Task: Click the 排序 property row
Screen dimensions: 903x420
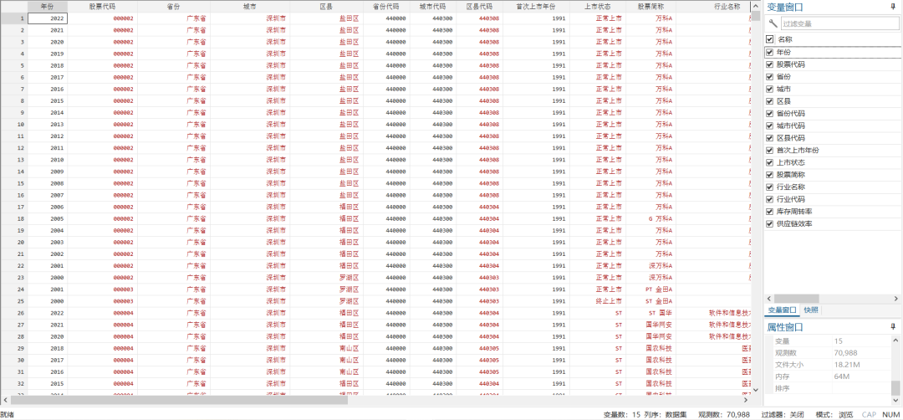Action: point(828,389)
